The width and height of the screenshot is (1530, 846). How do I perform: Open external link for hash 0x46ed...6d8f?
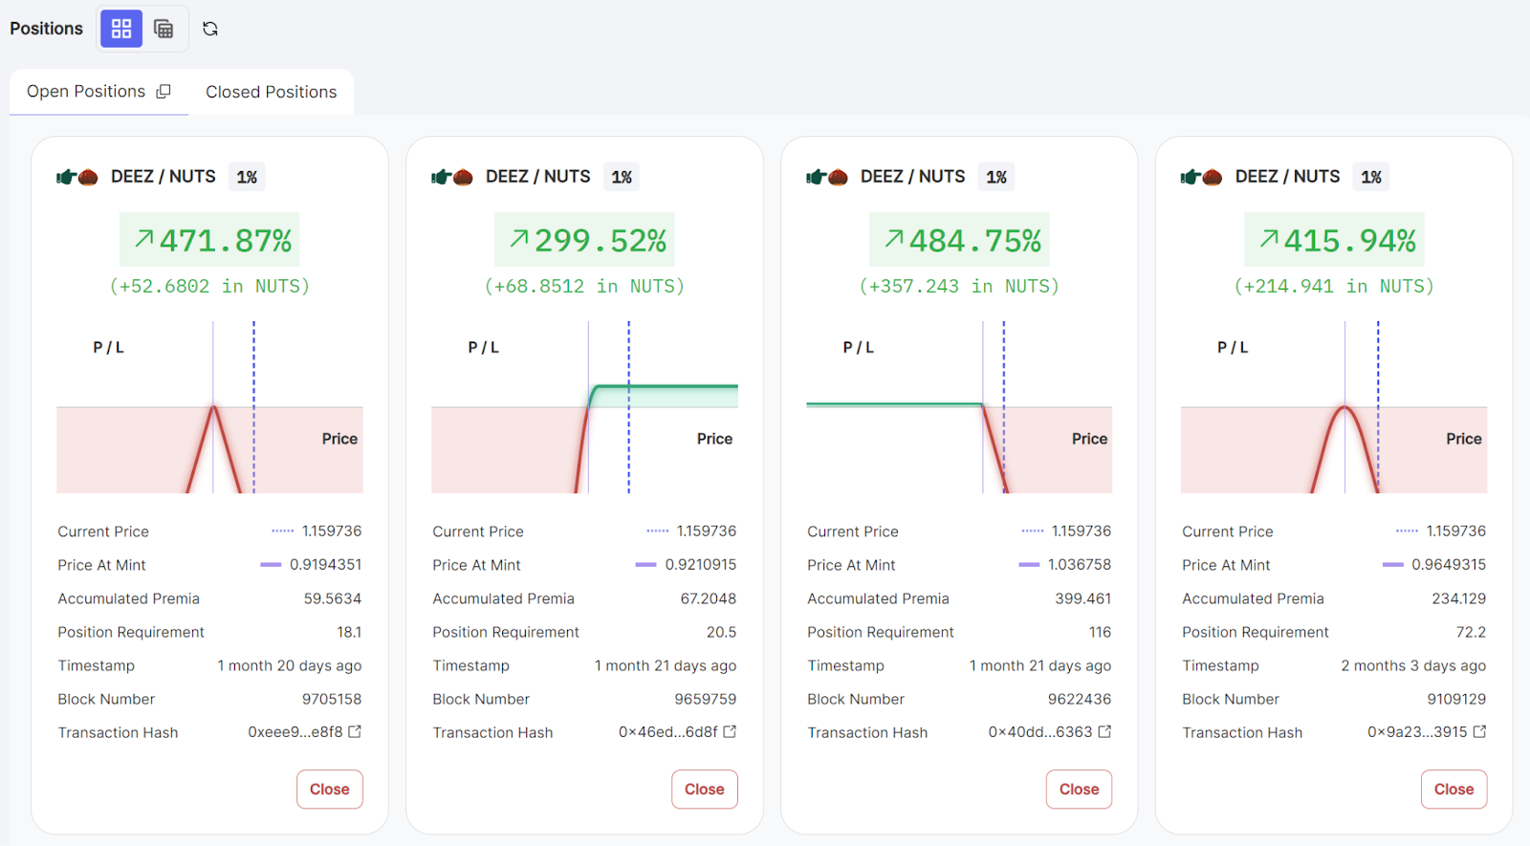tap(730, 731)
